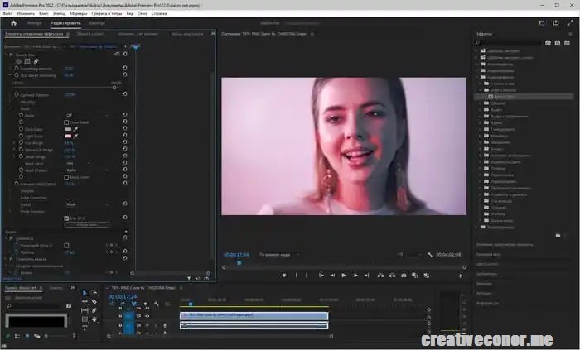Open timeline display settings wrench
The width and height of the screenshot is (580, 350).
pos(156,304)
